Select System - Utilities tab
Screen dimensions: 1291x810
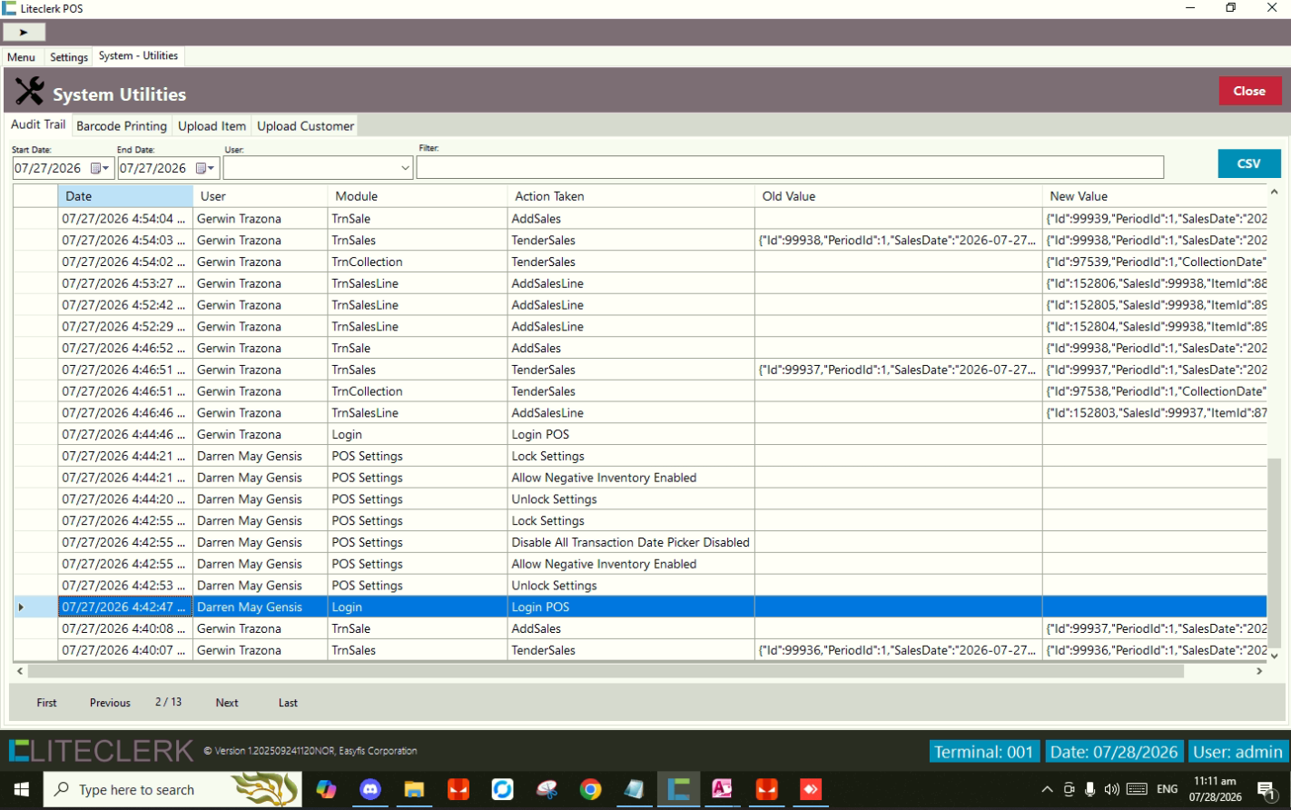coord(138,56)
